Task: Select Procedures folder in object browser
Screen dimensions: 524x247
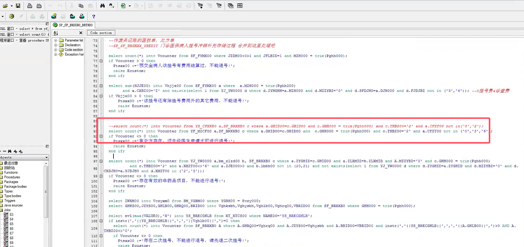Action: (x=12, y=177)
